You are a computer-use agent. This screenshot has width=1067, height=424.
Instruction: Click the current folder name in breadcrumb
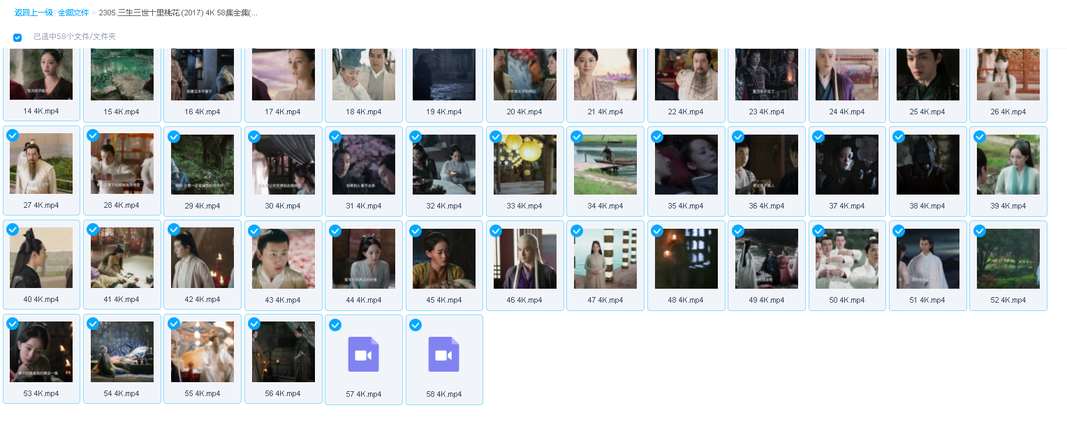178,13
